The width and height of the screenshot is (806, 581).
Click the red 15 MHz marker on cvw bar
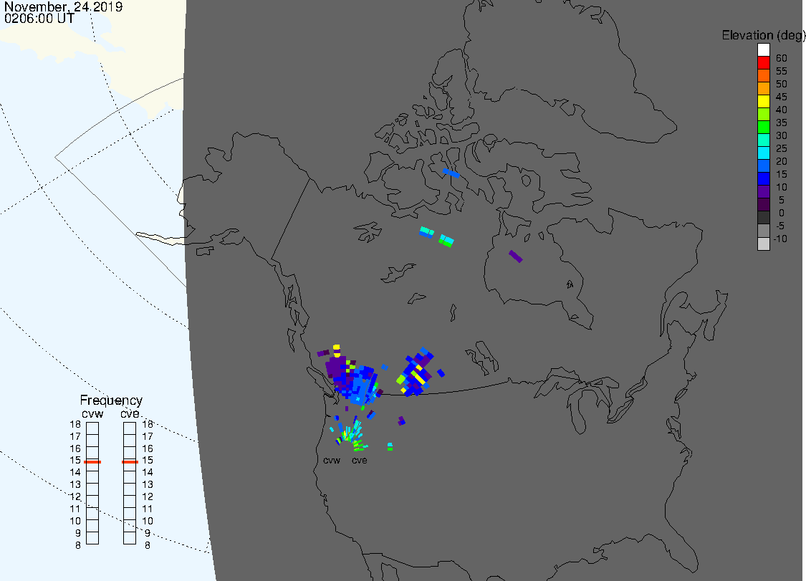(x=92, y=461)
